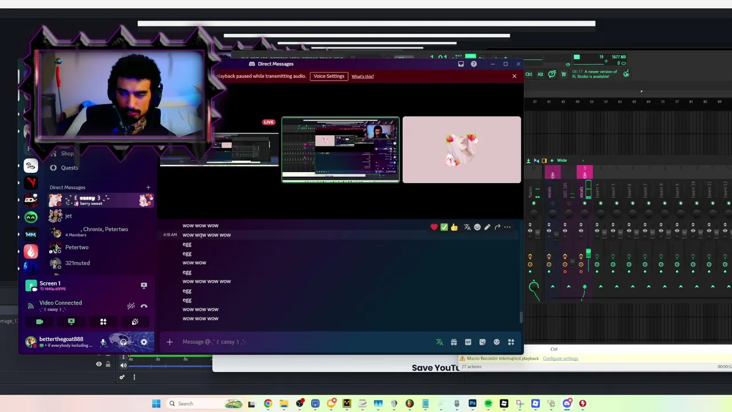Viewport: 732px width, 412px height.
Task: Open Photoshop from the taskbar
Action: click(472, 403)
